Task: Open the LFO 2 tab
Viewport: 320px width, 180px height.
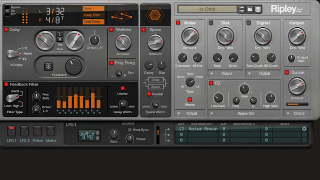Action: (24, 131)
